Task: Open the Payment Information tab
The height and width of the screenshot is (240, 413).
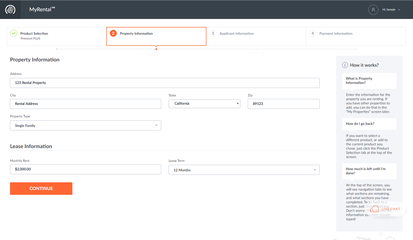Action: click(x=336, y=33)
